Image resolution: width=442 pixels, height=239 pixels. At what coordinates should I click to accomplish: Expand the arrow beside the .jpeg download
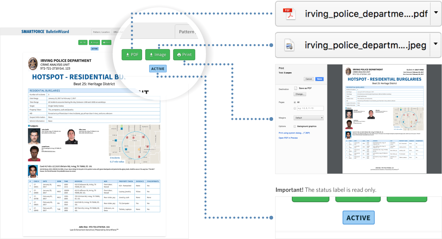click(x=436, y=44)
